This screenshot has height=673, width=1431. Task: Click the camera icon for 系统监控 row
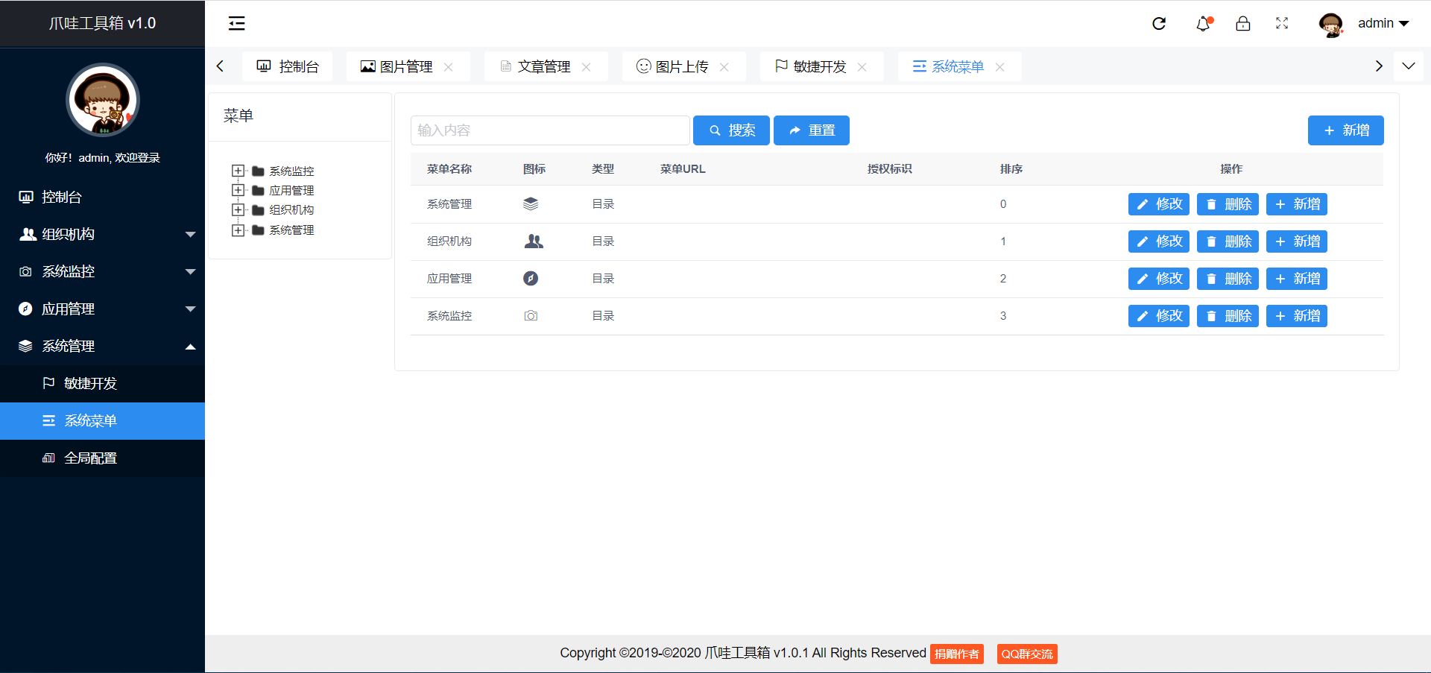tap(531, 315)
